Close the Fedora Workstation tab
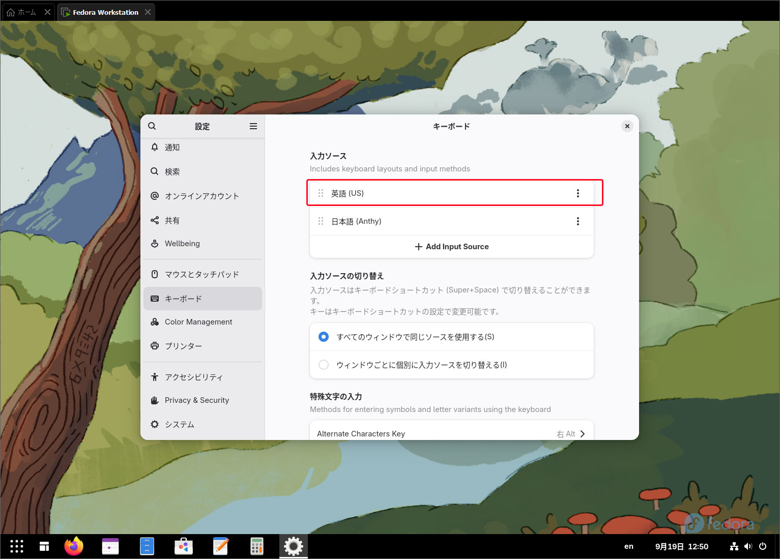780x559 pixels. pyautogui.click(x=148, y=12)
